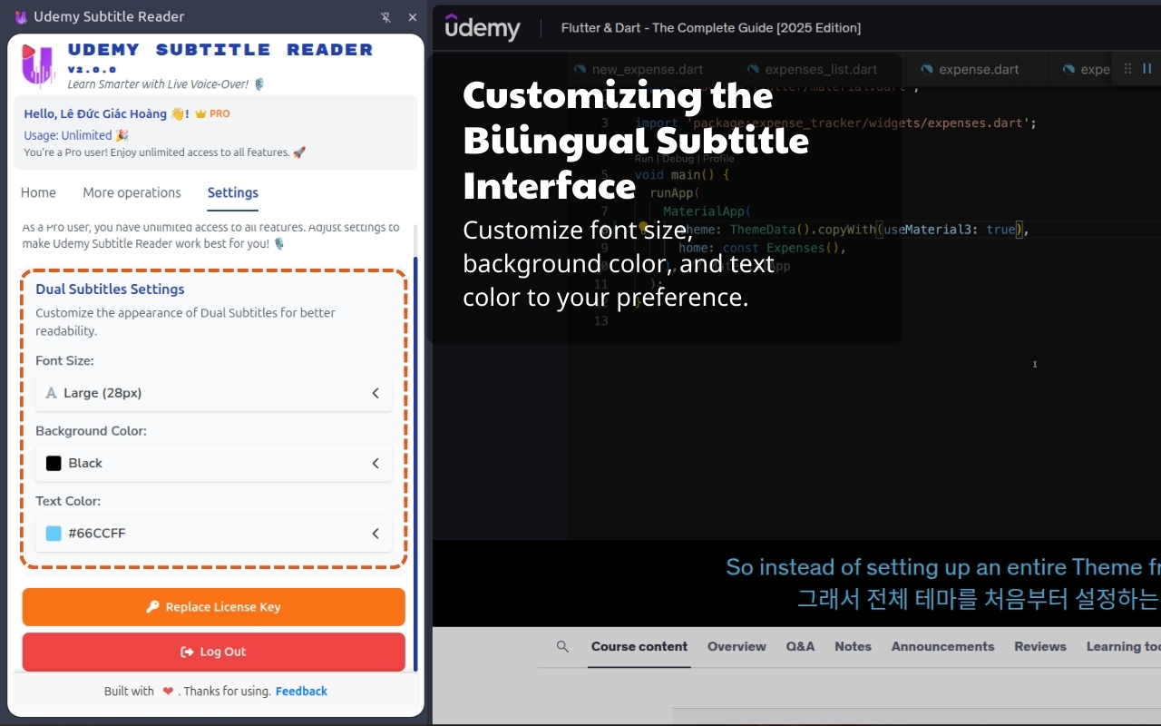
Task: Expand the Background Color dropdown
Action: tap(214, 463)
